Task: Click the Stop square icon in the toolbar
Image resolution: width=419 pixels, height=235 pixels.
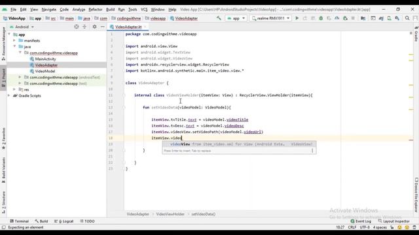Action: (x=353, y=18)
